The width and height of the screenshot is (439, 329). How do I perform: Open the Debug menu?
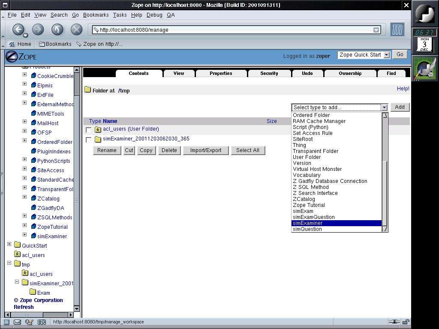click(x=154, y=15)
